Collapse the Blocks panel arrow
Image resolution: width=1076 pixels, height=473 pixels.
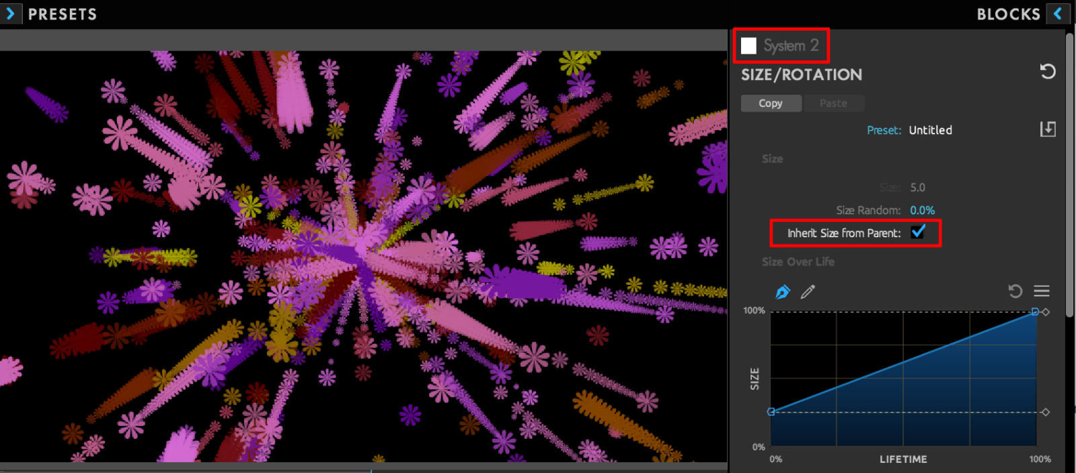tap(1058, 13)
